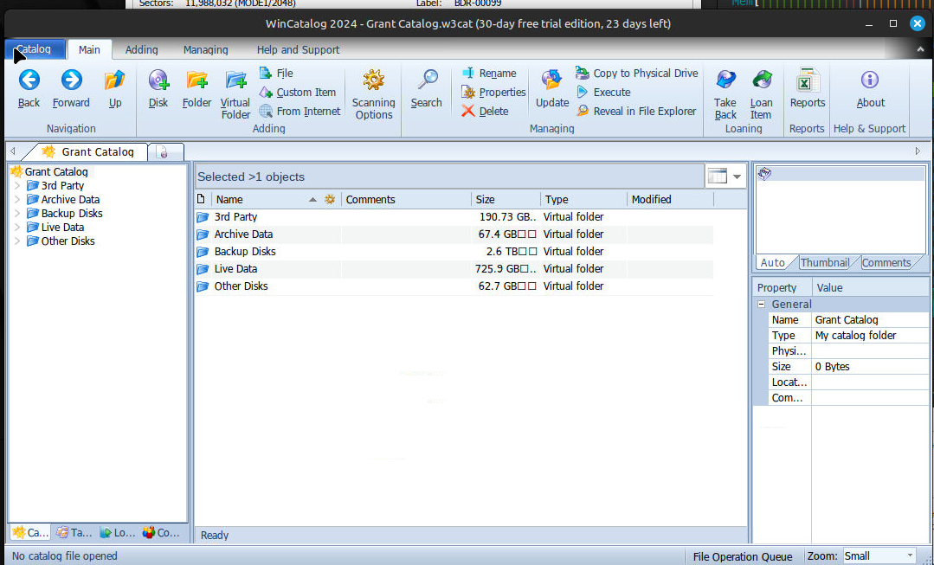This screenshot has width=934, height=565.
Task: Select Grant Catalog root in tree
Action: [x=56, y=171]
